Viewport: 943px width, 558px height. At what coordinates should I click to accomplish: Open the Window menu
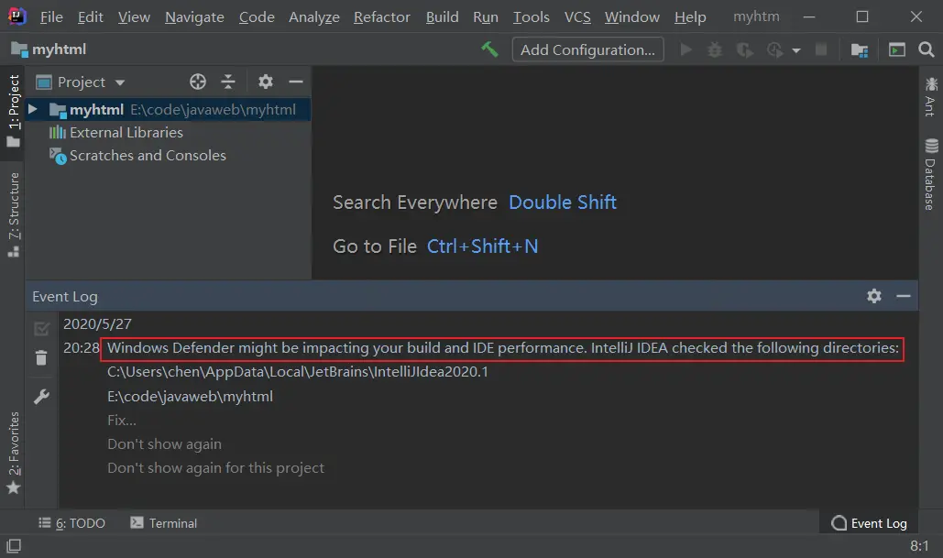point(632,16)
